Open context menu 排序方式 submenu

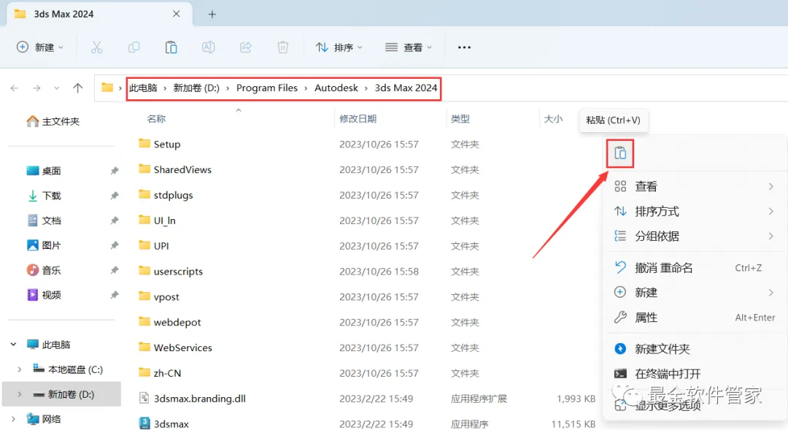(694, 211)
